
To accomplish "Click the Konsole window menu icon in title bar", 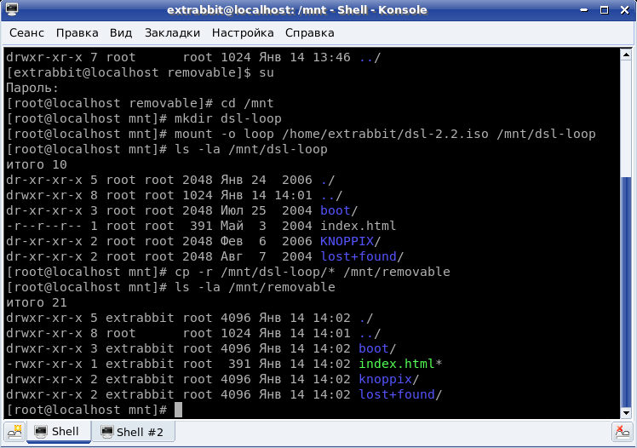I will click(x=10, y=9).
